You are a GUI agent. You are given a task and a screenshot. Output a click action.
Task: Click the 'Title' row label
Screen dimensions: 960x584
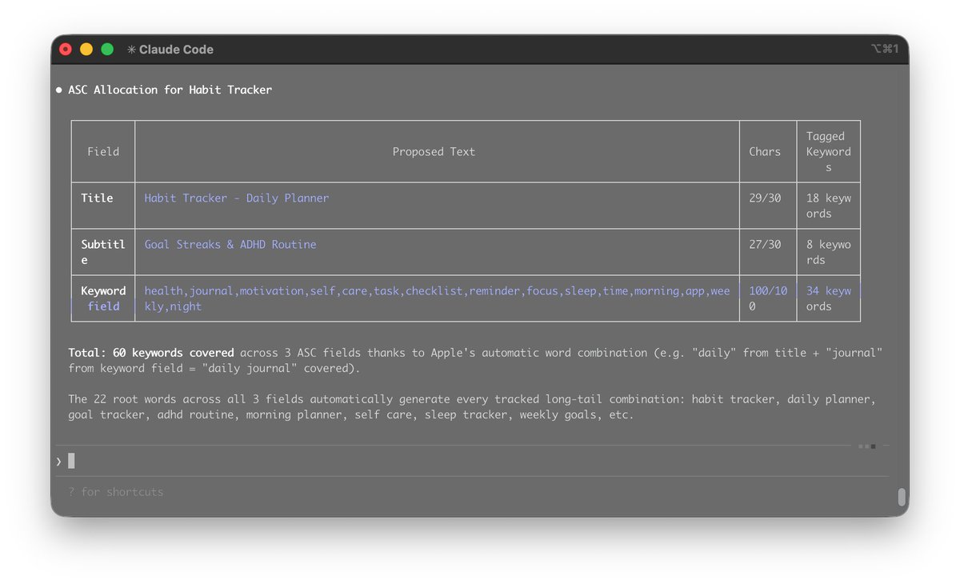click(x=97, y=198)
